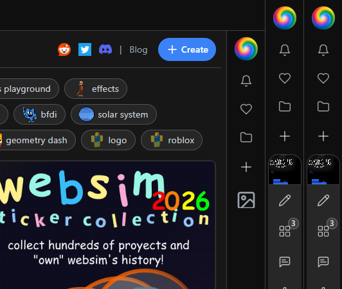Screen dimensions: 342x289
Task: Select the roblox tag chip
Action: coord(172,140)
